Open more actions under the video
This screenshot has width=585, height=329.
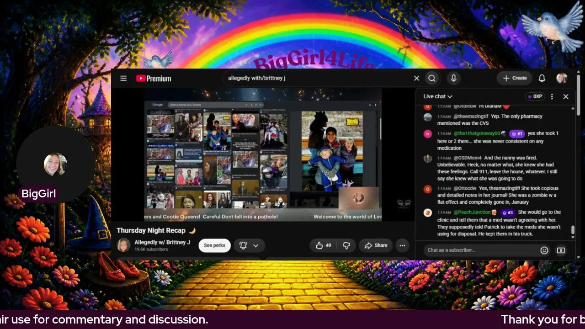[402, 245]
